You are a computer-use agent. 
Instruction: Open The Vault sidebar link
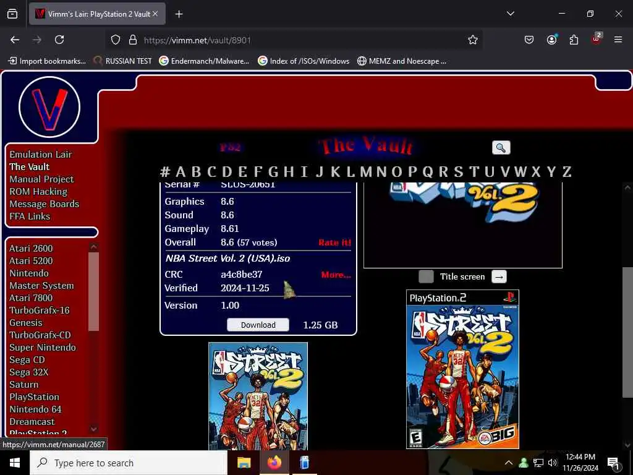(30, 167)
